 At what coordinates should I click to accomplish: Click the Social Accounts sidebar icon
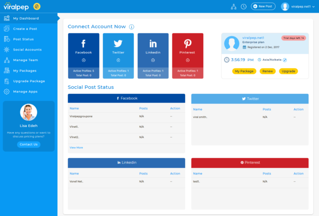7,50
